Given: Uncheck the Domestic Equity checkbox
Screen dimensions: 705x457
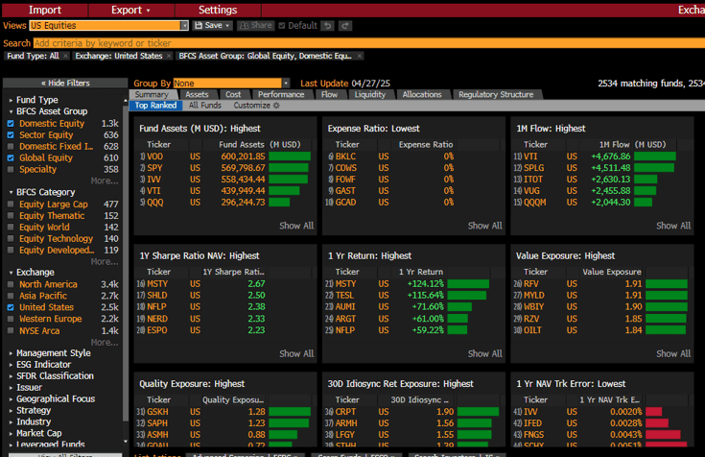Looking at the screenshot, I should [x=11, y=124].
